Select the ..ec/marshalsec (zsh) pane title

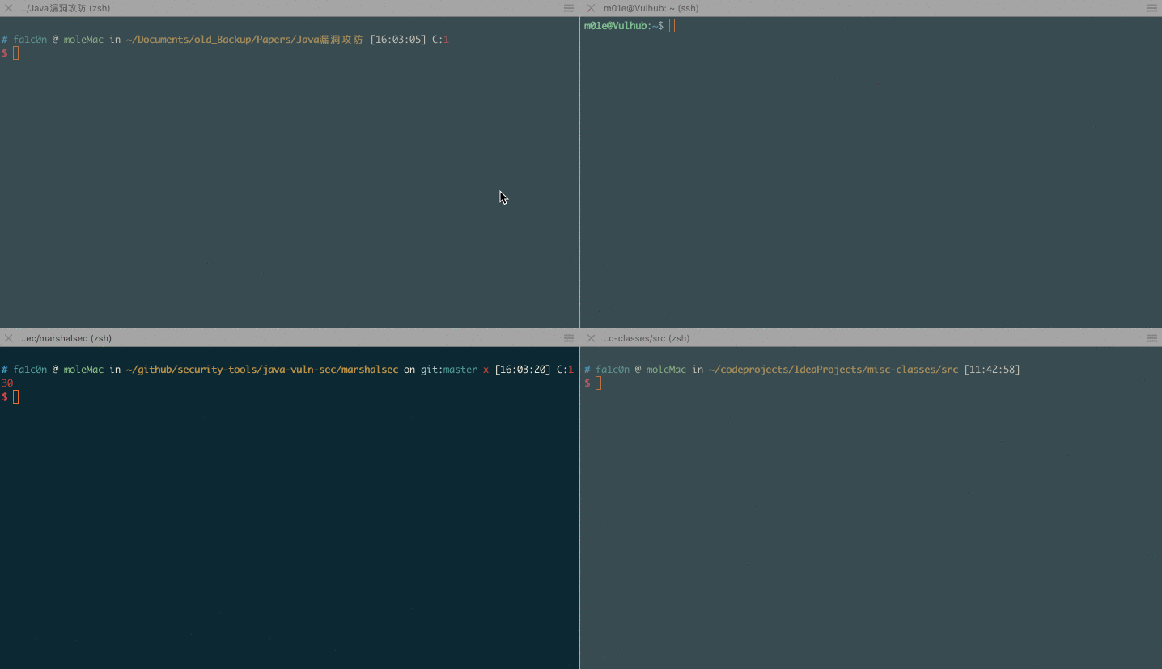[x=66, y=338]
